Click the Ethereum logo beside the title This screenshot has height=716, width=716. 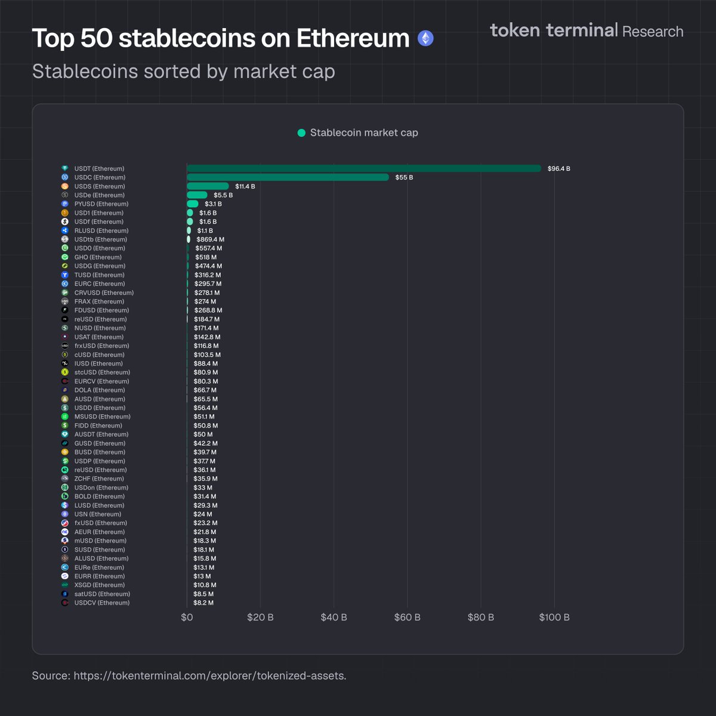[425, 39]
